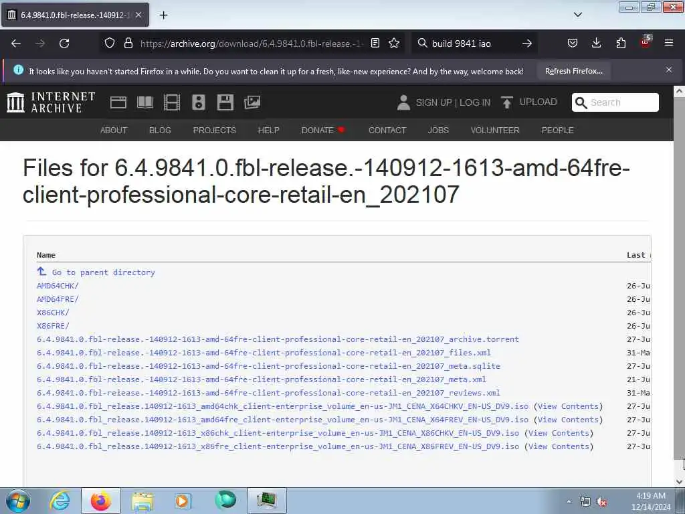
Task: View Contents of the x86chk iso
Action: pos(559,433)
